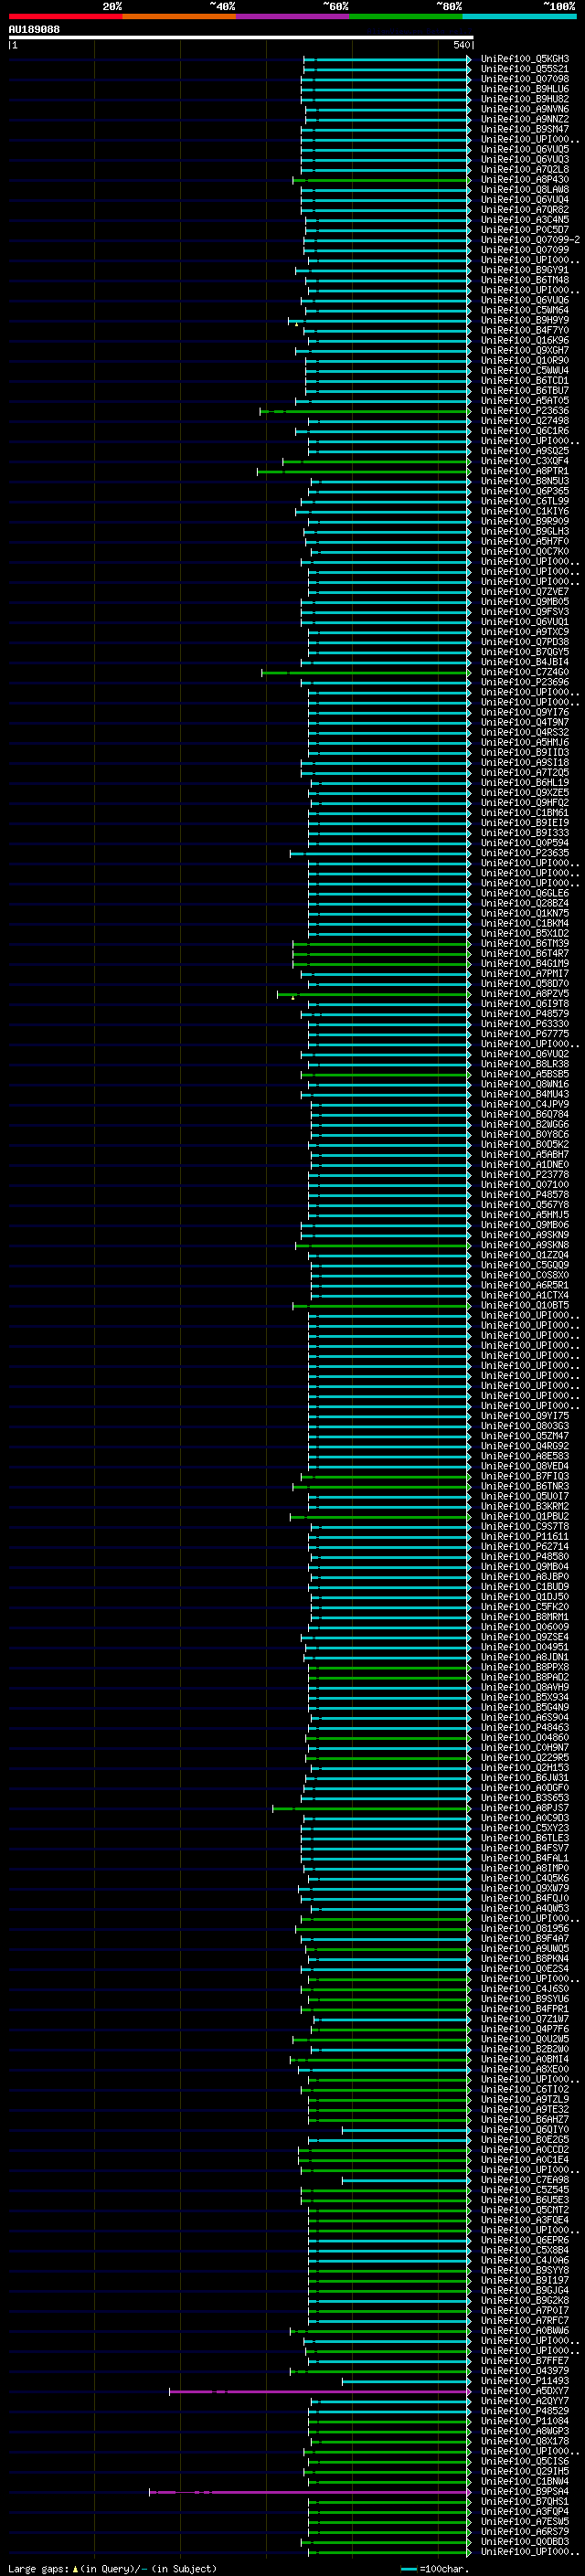The height and width of the screenshot is (2576, 585).
Task: Click the UniRef100_B7FIQ3 label
Action: [525, 1477]
